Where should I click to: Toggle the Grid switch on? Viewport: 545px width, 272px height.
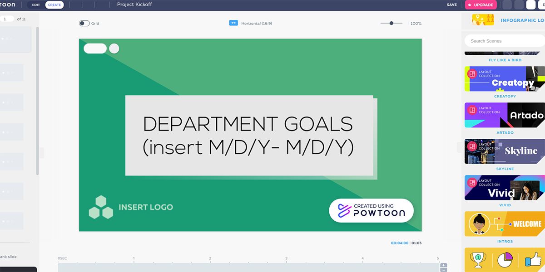[x=84, y=23]
